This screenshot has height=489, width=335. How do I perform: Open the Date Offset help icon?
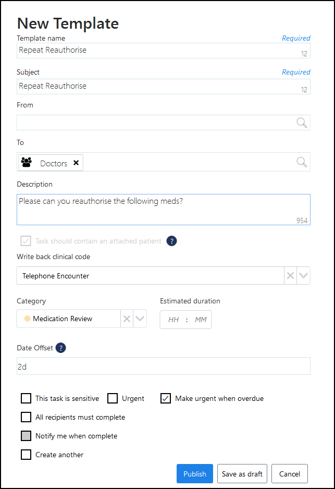tap(61, 348)
